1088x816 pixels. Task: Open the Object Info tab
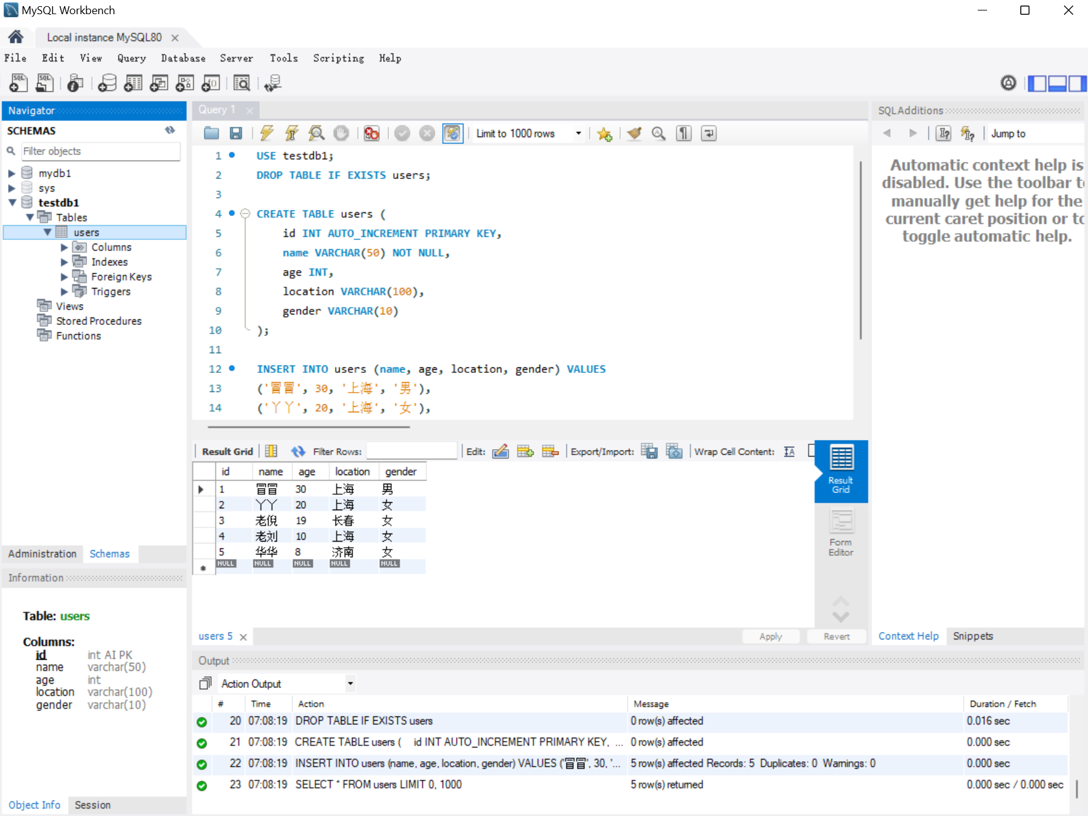(x=34, y=805)
